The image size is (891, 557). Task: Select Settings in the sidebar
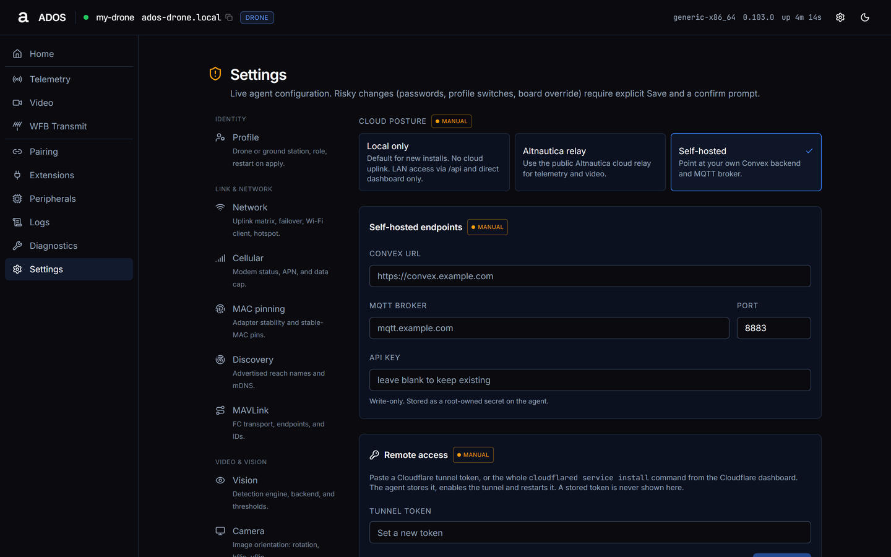tap(69, 269)
